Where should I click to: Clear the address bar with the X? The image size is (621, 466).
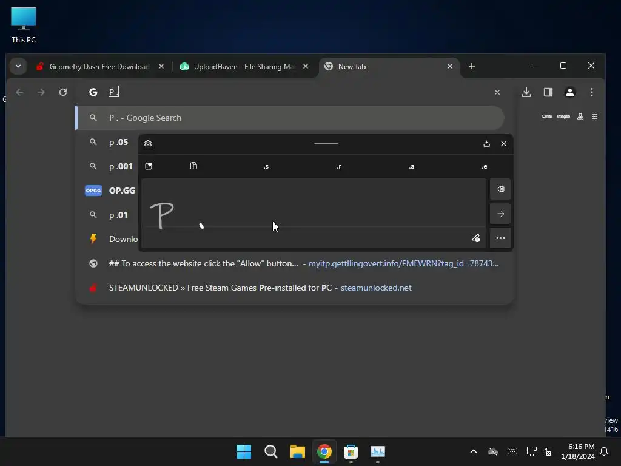pos(497,92)
